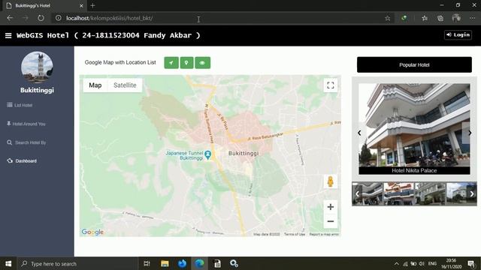Screen dimensions: 481x270
Task: Open the browser favorites list icon
Action: 425,18
